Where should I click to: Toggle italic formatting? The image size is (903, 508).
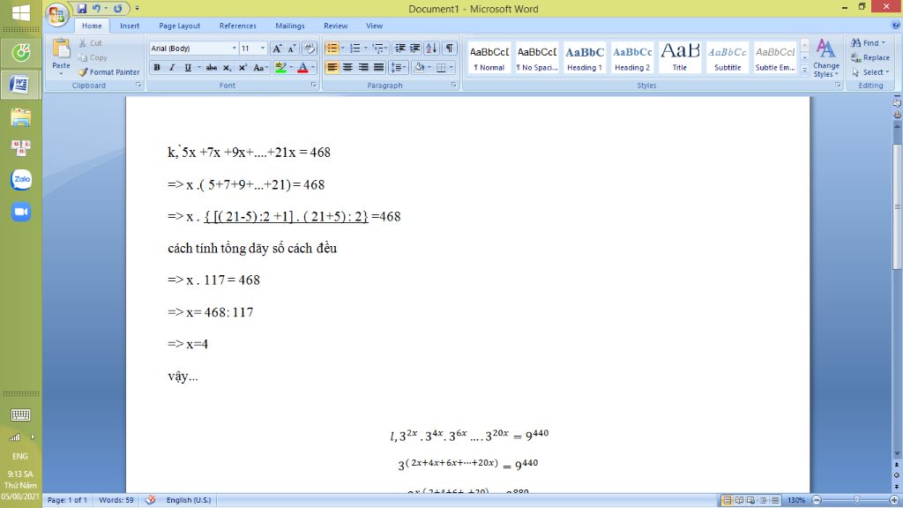coord(172,67)
